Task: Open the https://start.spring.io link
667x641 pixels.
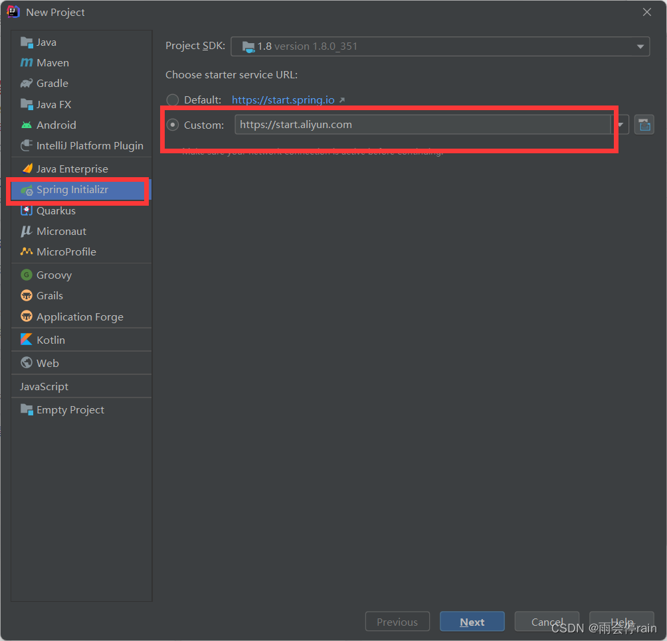Action: pos(283,100)
